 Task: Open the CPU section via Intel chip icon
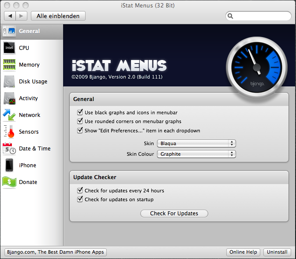(x=9, y=48)
